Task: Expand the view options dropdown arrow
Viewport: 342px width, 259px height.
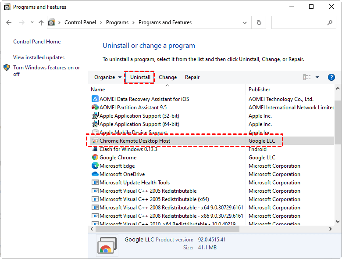Action: pos(317,77)
